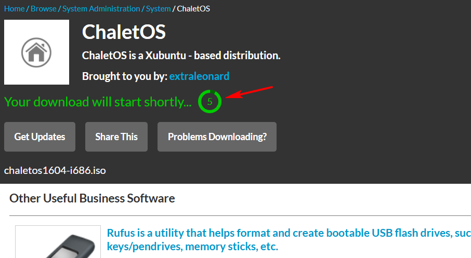Click the Get Updates button
The width and height of the screenshot is (471, 258).
[40, 137]
